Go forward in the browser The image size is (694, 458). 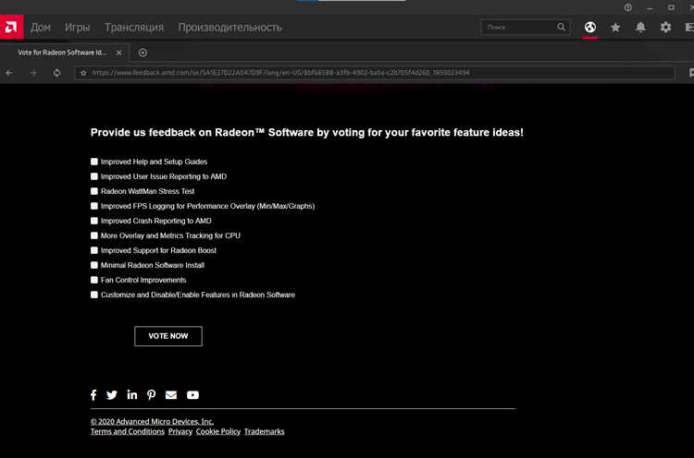33,73
